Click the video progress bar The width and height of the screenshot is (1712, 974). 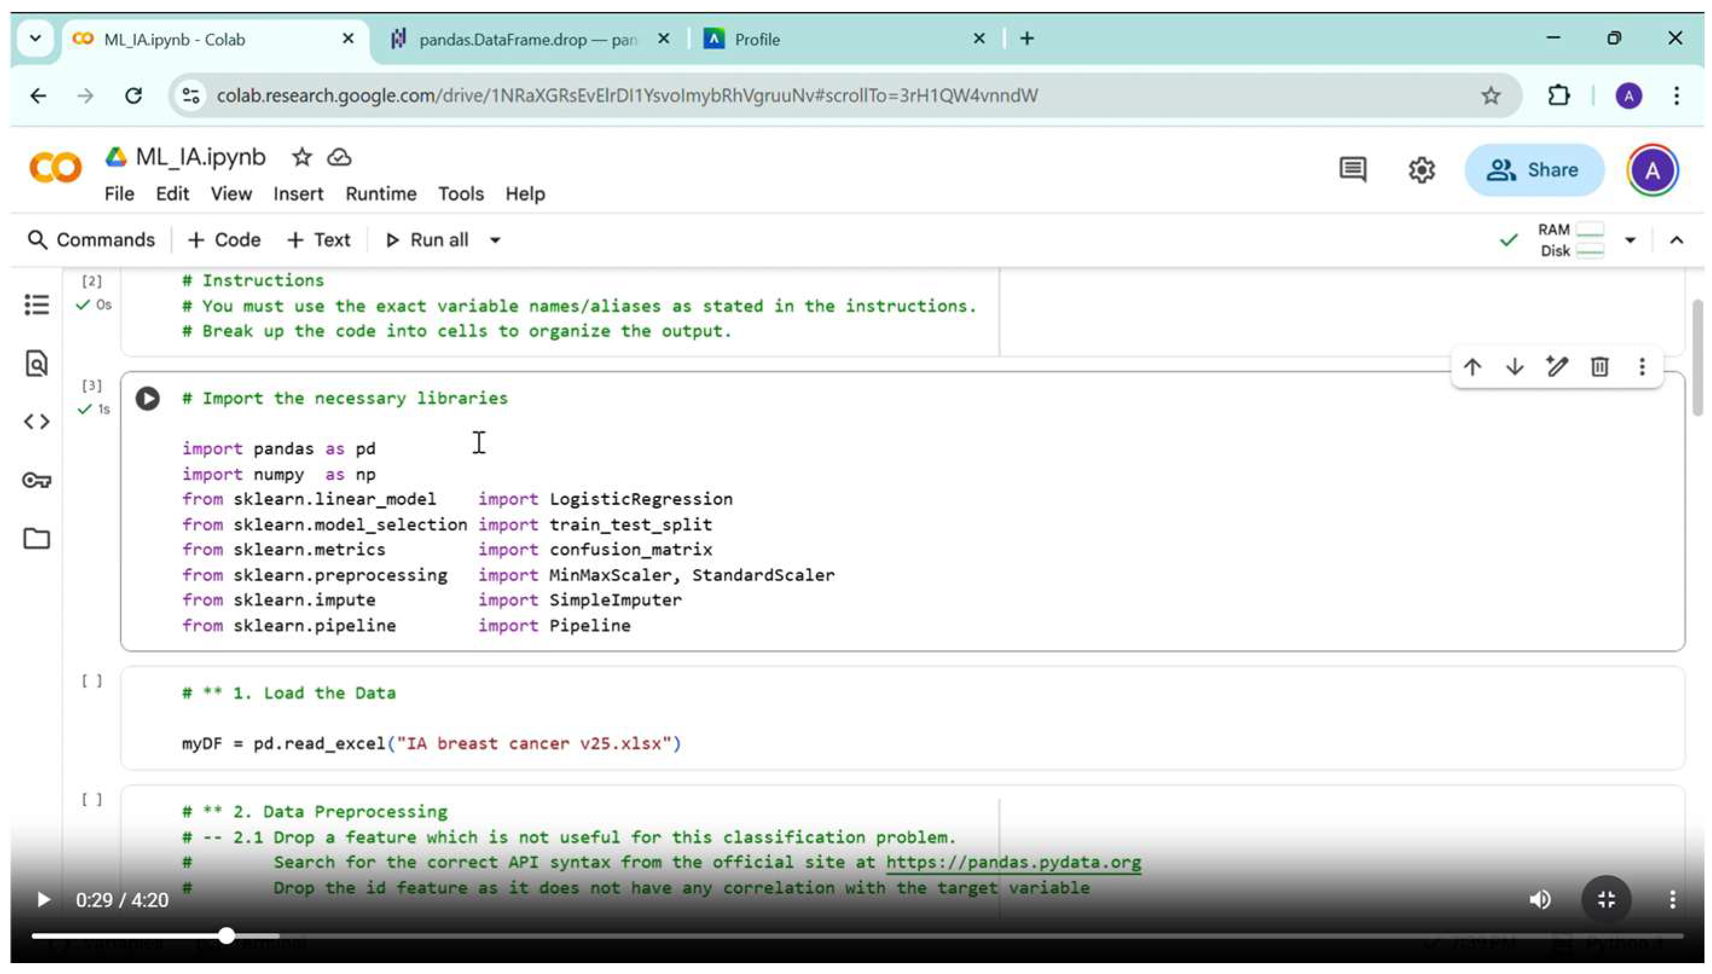pos(856,936)
